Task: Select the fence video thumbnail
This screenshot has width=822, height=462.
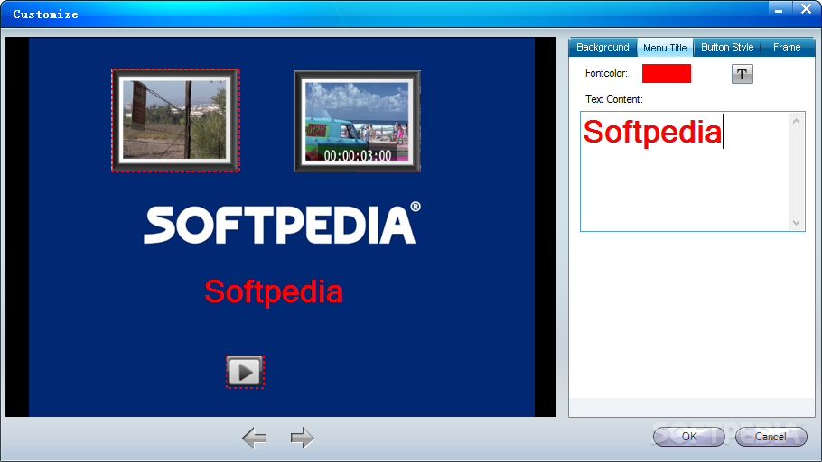Action: coord(175,121)
